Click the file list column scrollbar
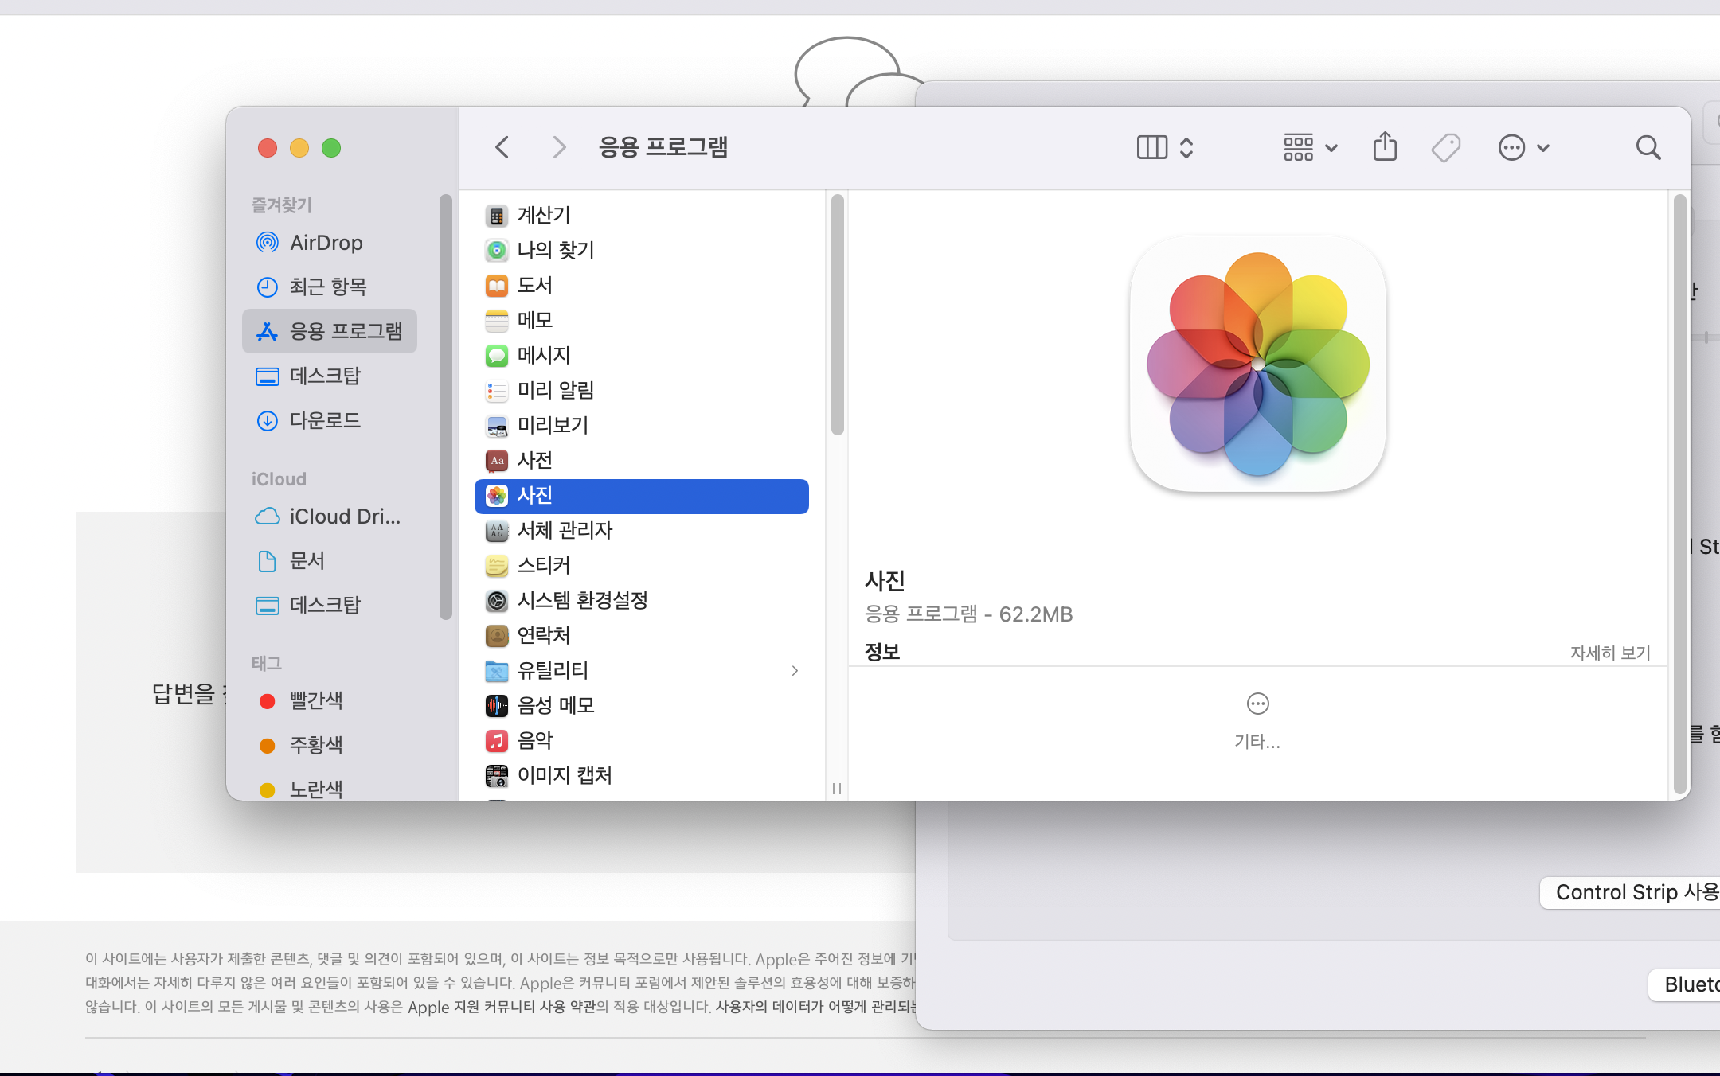This screenshot has height=1076, width=1720. pos(837,316)
